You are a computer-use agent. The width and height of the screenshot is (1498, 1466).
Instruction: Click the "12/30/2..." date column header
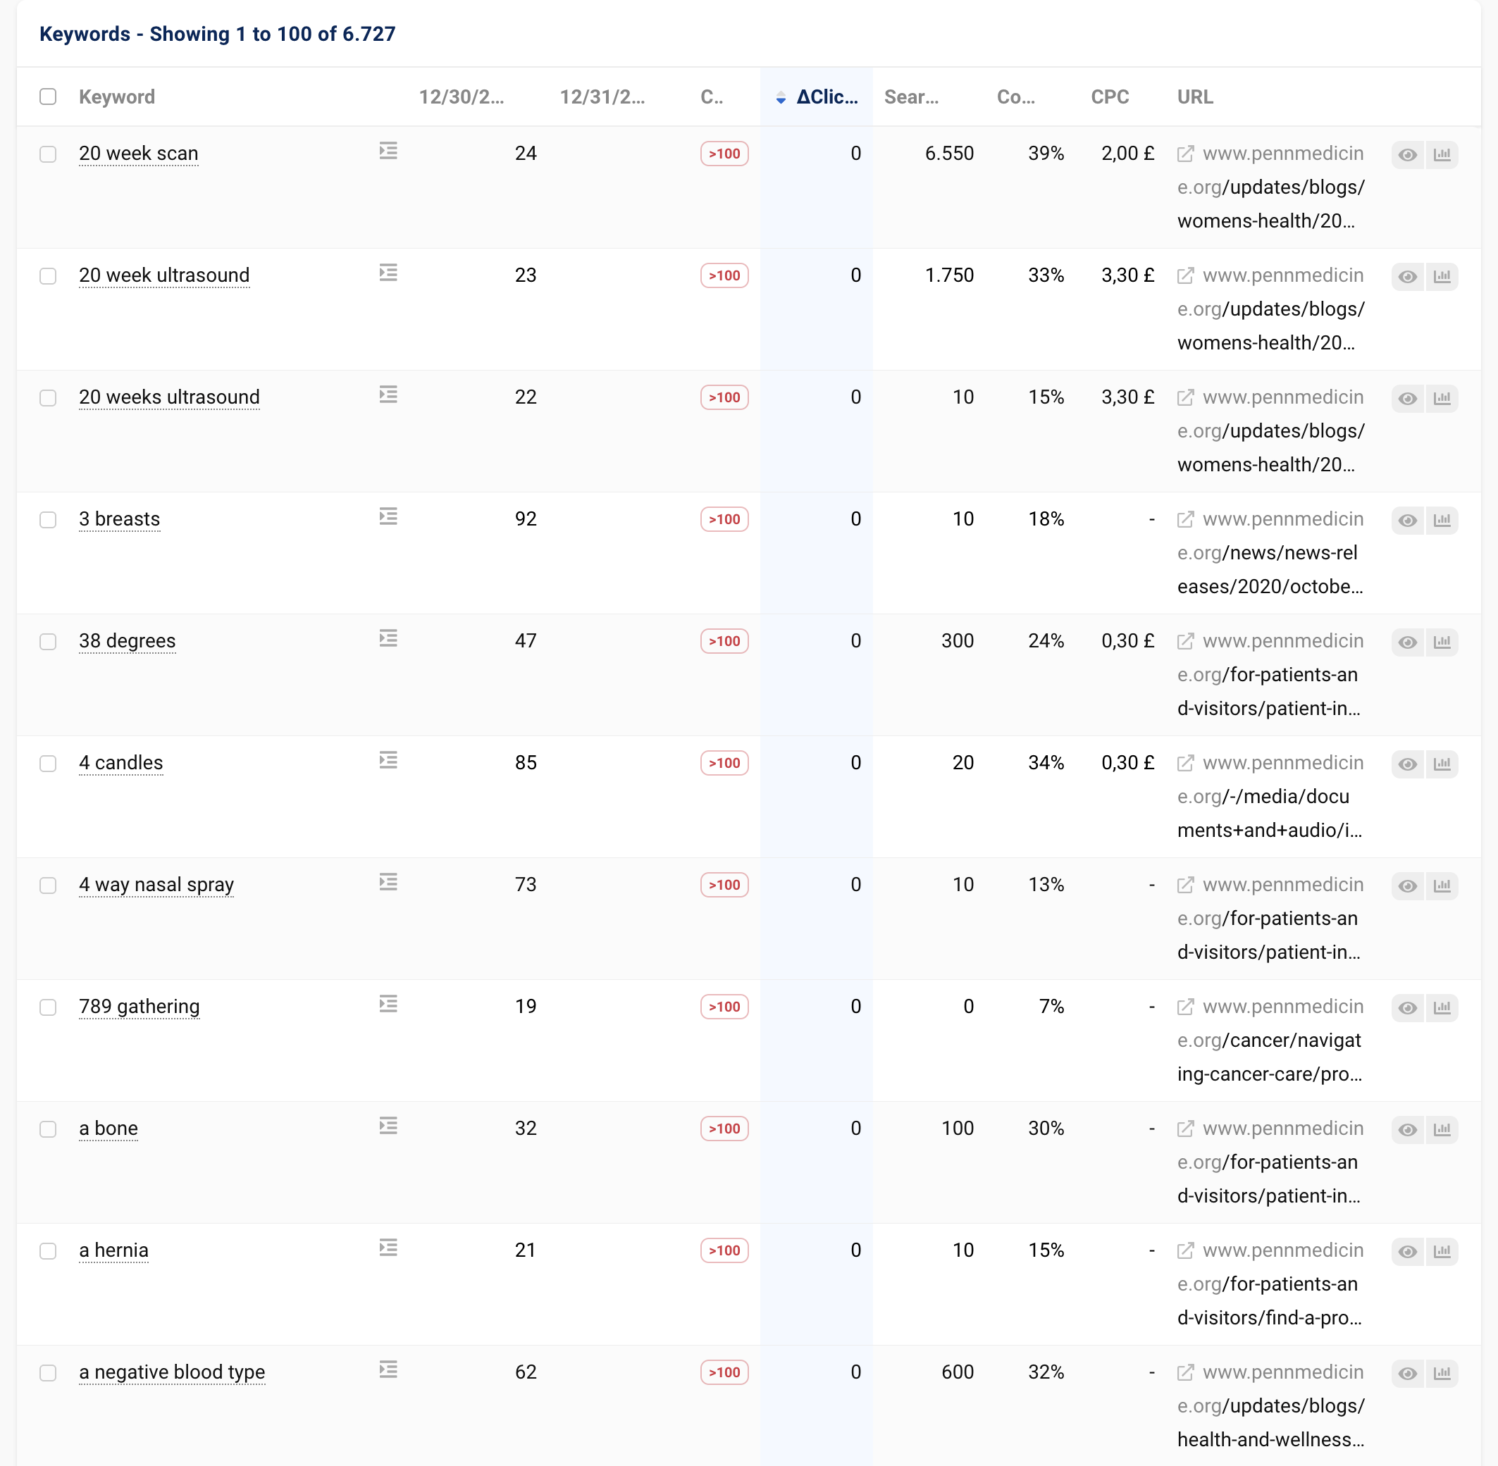[x=462, y=97]
